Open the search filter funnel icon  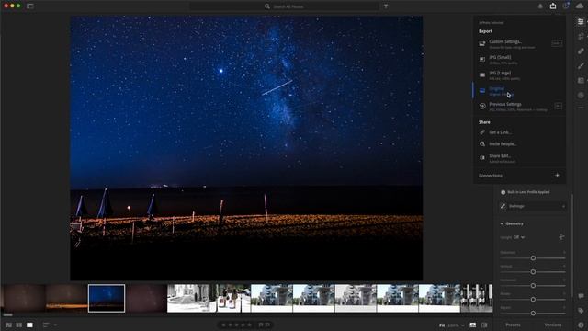pyautogui.click(x=386, y=6)
